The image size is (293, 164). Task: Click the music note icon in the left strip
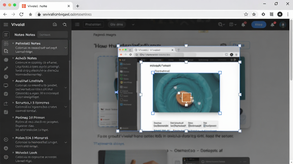pyautogui.click(x=6, y=112)
